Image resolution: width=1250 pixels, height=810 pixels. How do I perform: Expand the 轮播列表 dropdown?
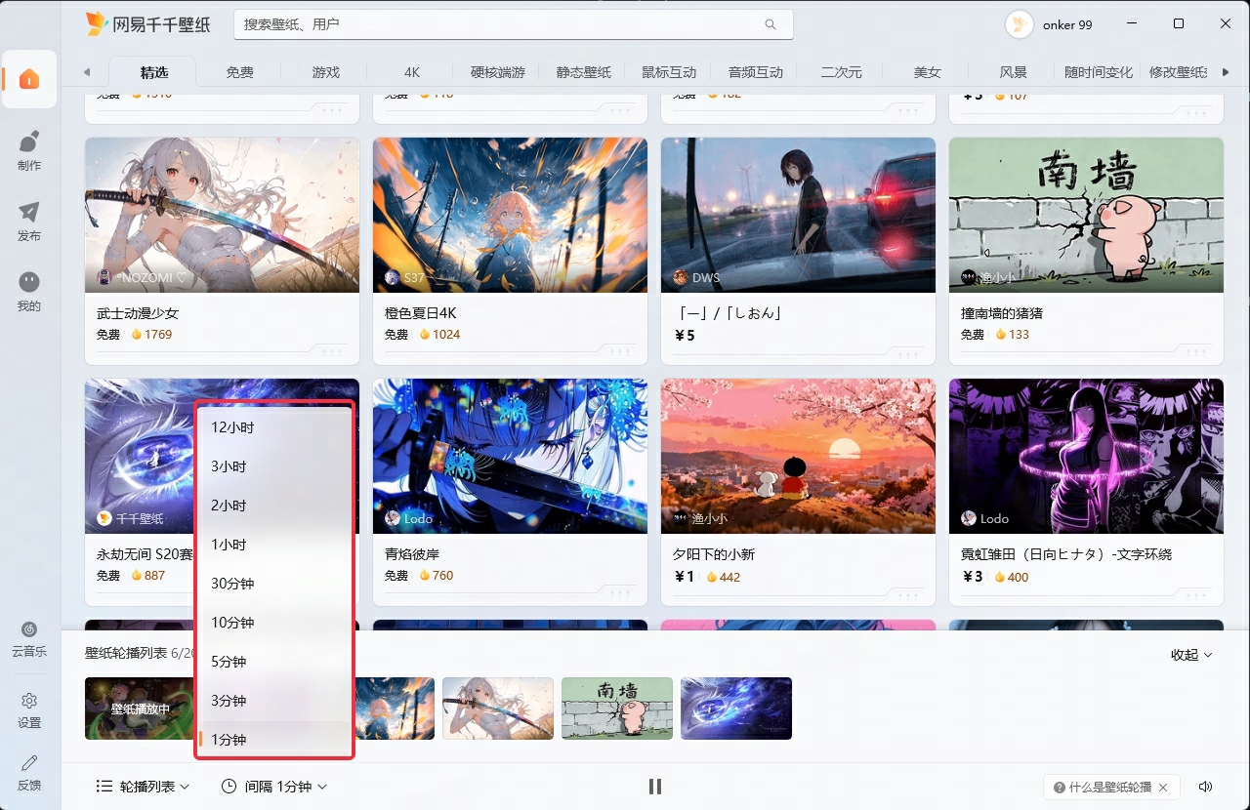pos(143,787)
